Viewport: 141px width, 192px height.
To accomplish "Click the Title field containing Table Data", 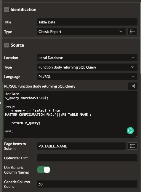I will [87, 22].
